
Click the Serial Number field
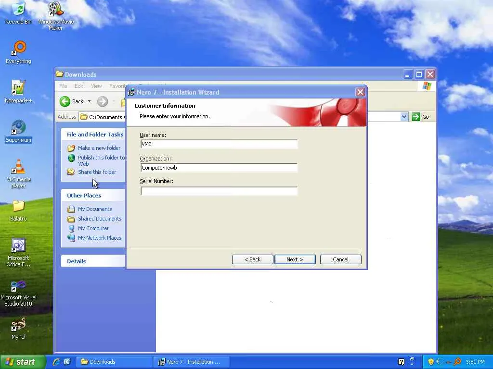point(219,191)
